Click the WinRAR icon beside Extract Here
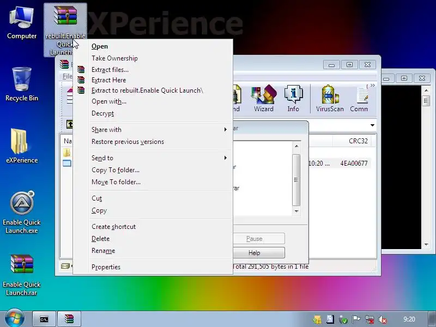 (x=81, y=80)
